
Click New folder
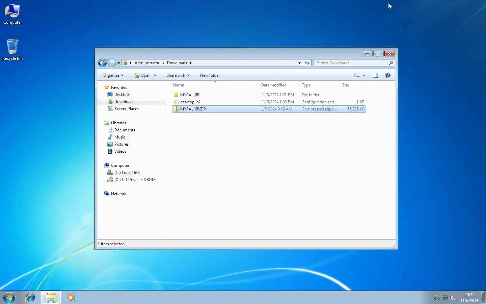tap(210, 75)
